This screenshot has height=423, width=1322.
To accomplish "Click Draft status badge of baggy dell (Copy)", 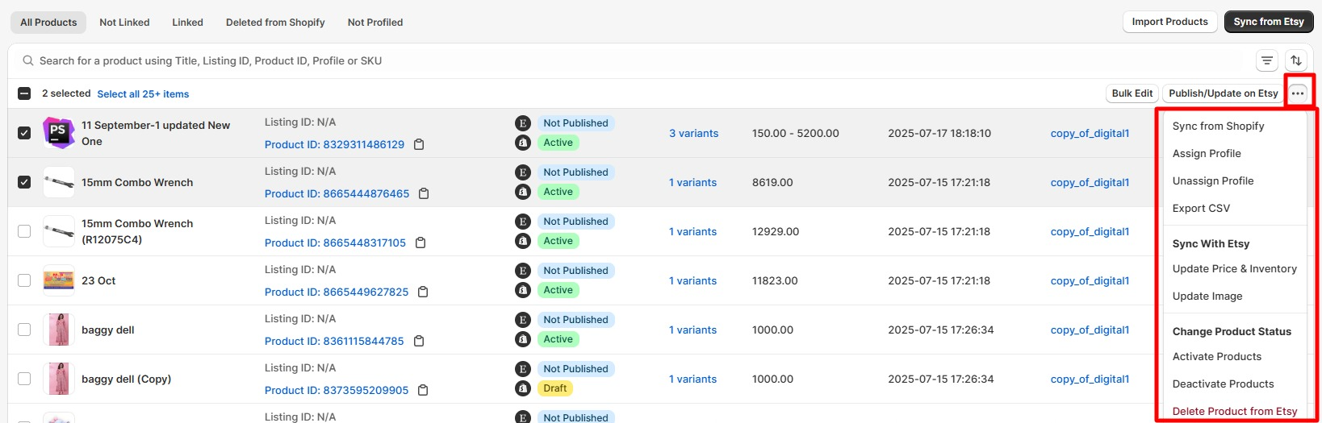I will point(555,388).
